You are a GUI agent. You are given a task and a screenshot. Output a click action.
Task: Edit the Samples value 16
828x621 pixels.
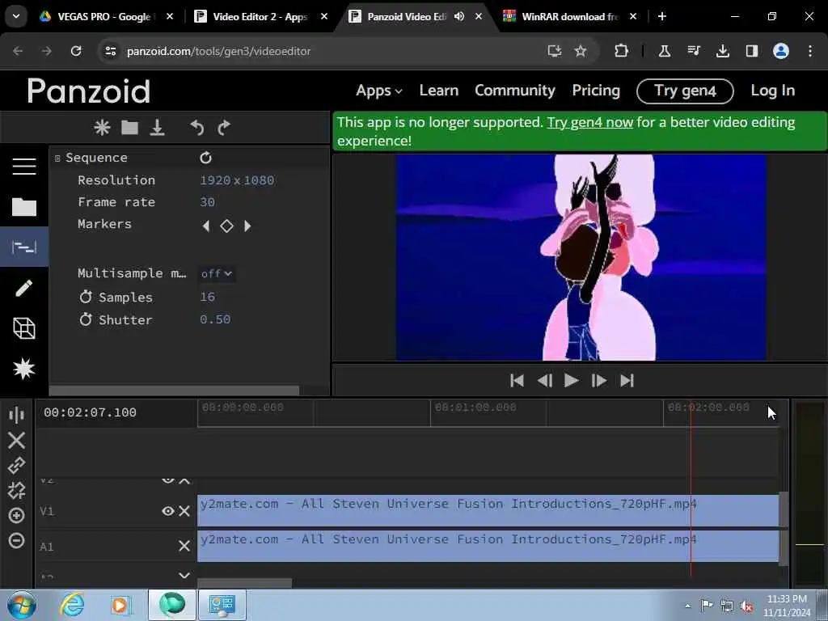[207, 297]
